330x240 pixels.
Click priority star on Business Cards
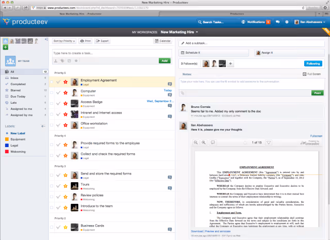(x=65, y=227)
